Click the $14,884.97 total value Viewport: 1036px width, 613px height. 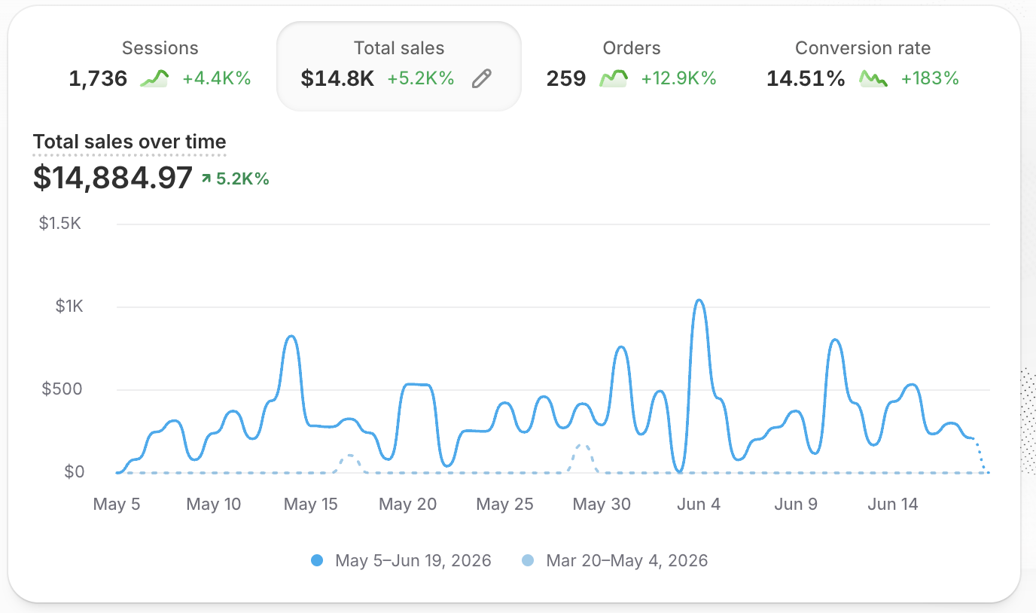[113, 178]
